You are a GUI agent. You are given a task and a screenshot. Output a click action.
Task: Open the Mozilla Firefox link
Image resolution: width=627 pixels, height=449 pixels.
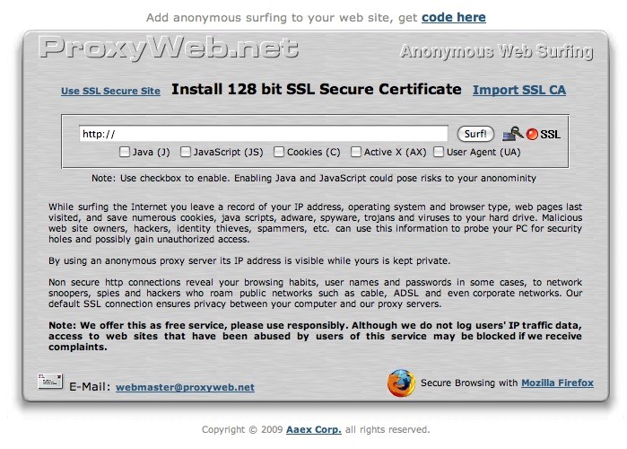557,383
